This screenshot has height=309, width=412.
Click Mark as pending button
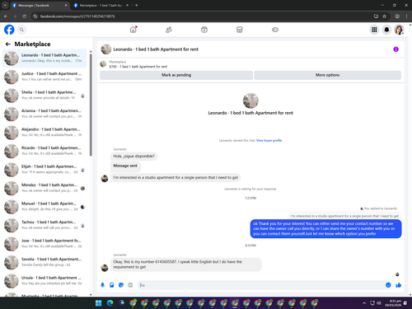[x=176, y=75]
